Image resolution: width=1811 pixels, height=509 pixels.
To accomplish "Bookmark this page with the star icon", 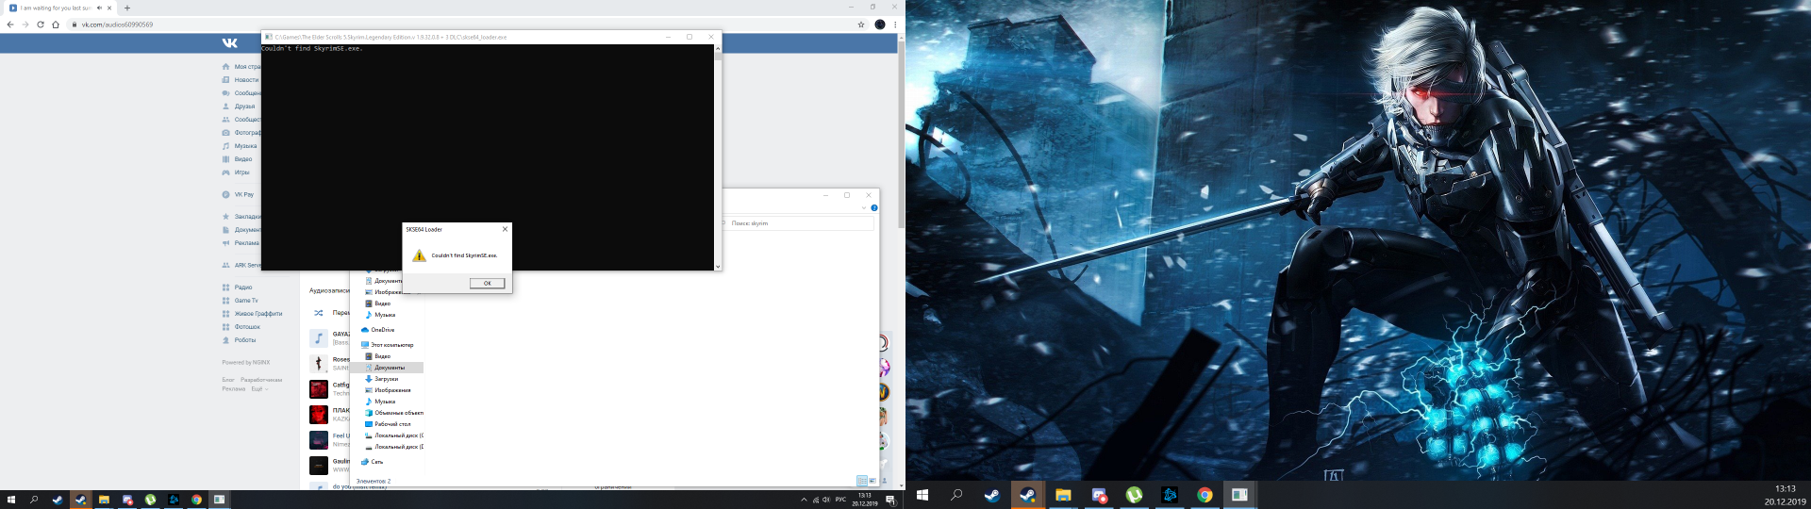I will pyautogui.click(x=861, y=25).
